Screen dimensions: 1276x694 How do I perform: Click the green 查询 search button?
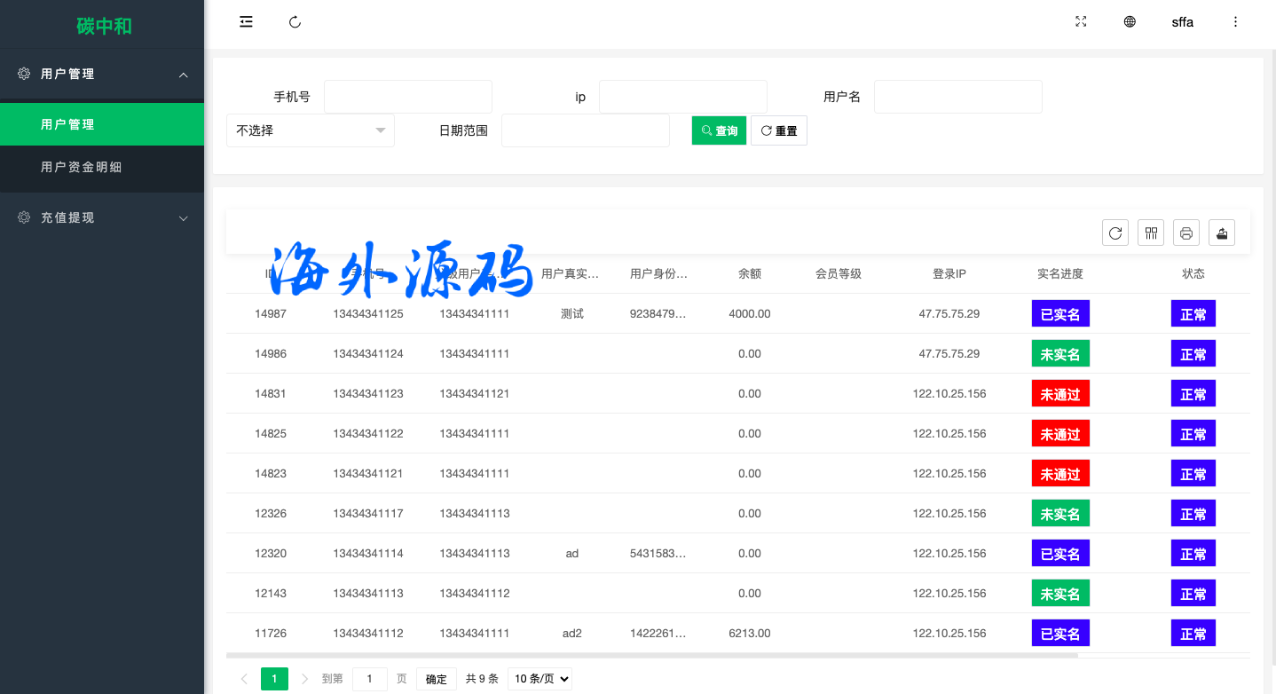point(719,130)
